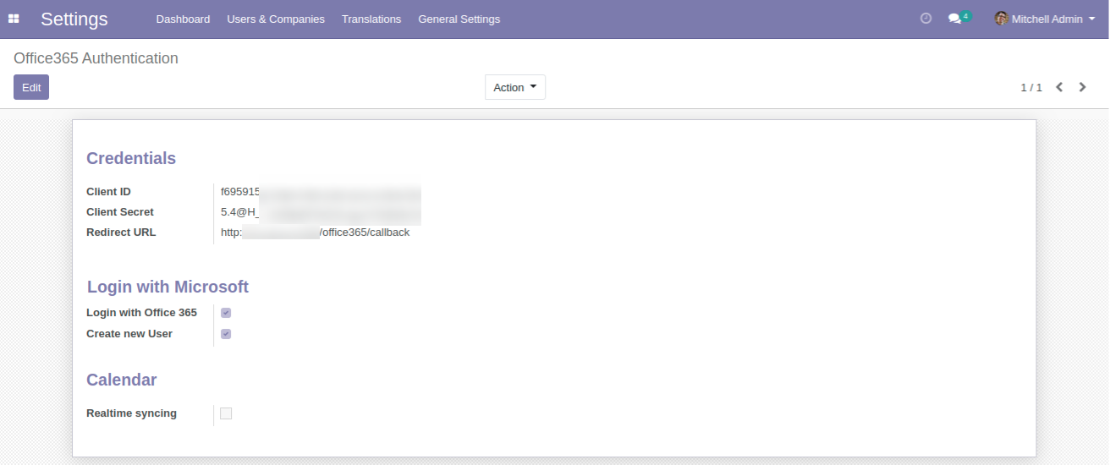Open the Translations menu
Image resolution: width=1110 pixels, height=465 pixels.
point(371,19)
